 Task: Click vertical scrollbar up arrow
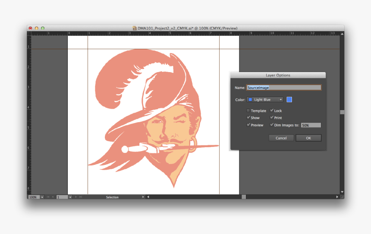pyautogui.click(x=342, y=34)
